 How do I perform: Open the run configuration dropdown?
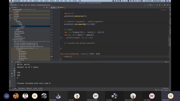click(x=151, y=5)
